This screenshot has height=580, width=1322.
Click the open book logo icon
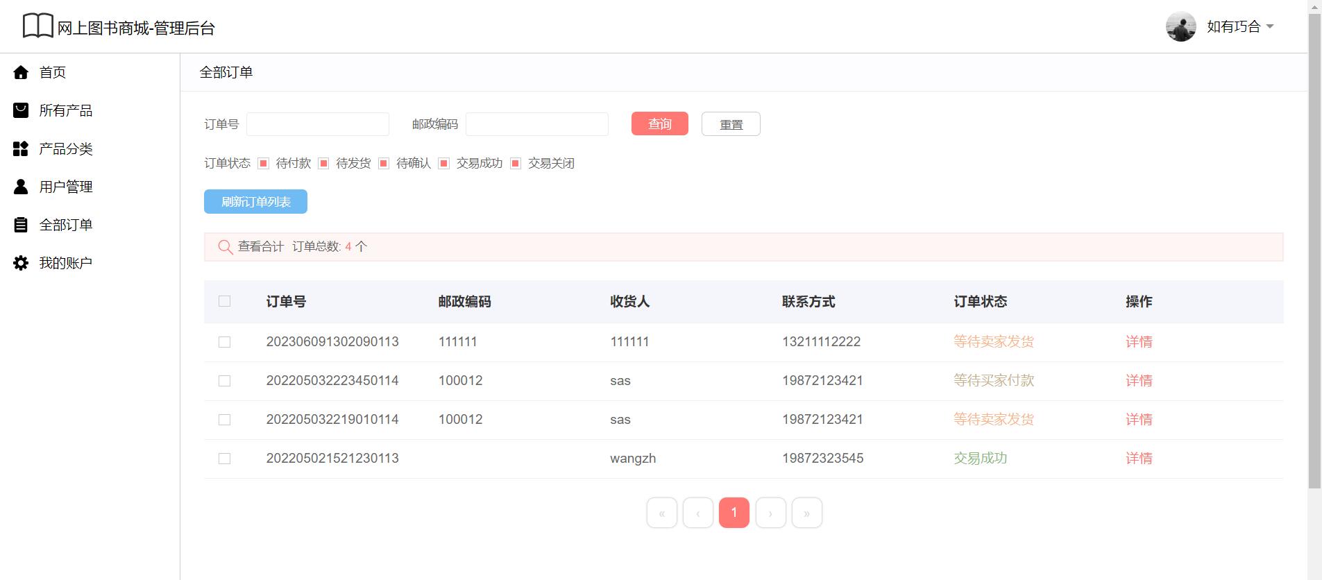[37, 26]
